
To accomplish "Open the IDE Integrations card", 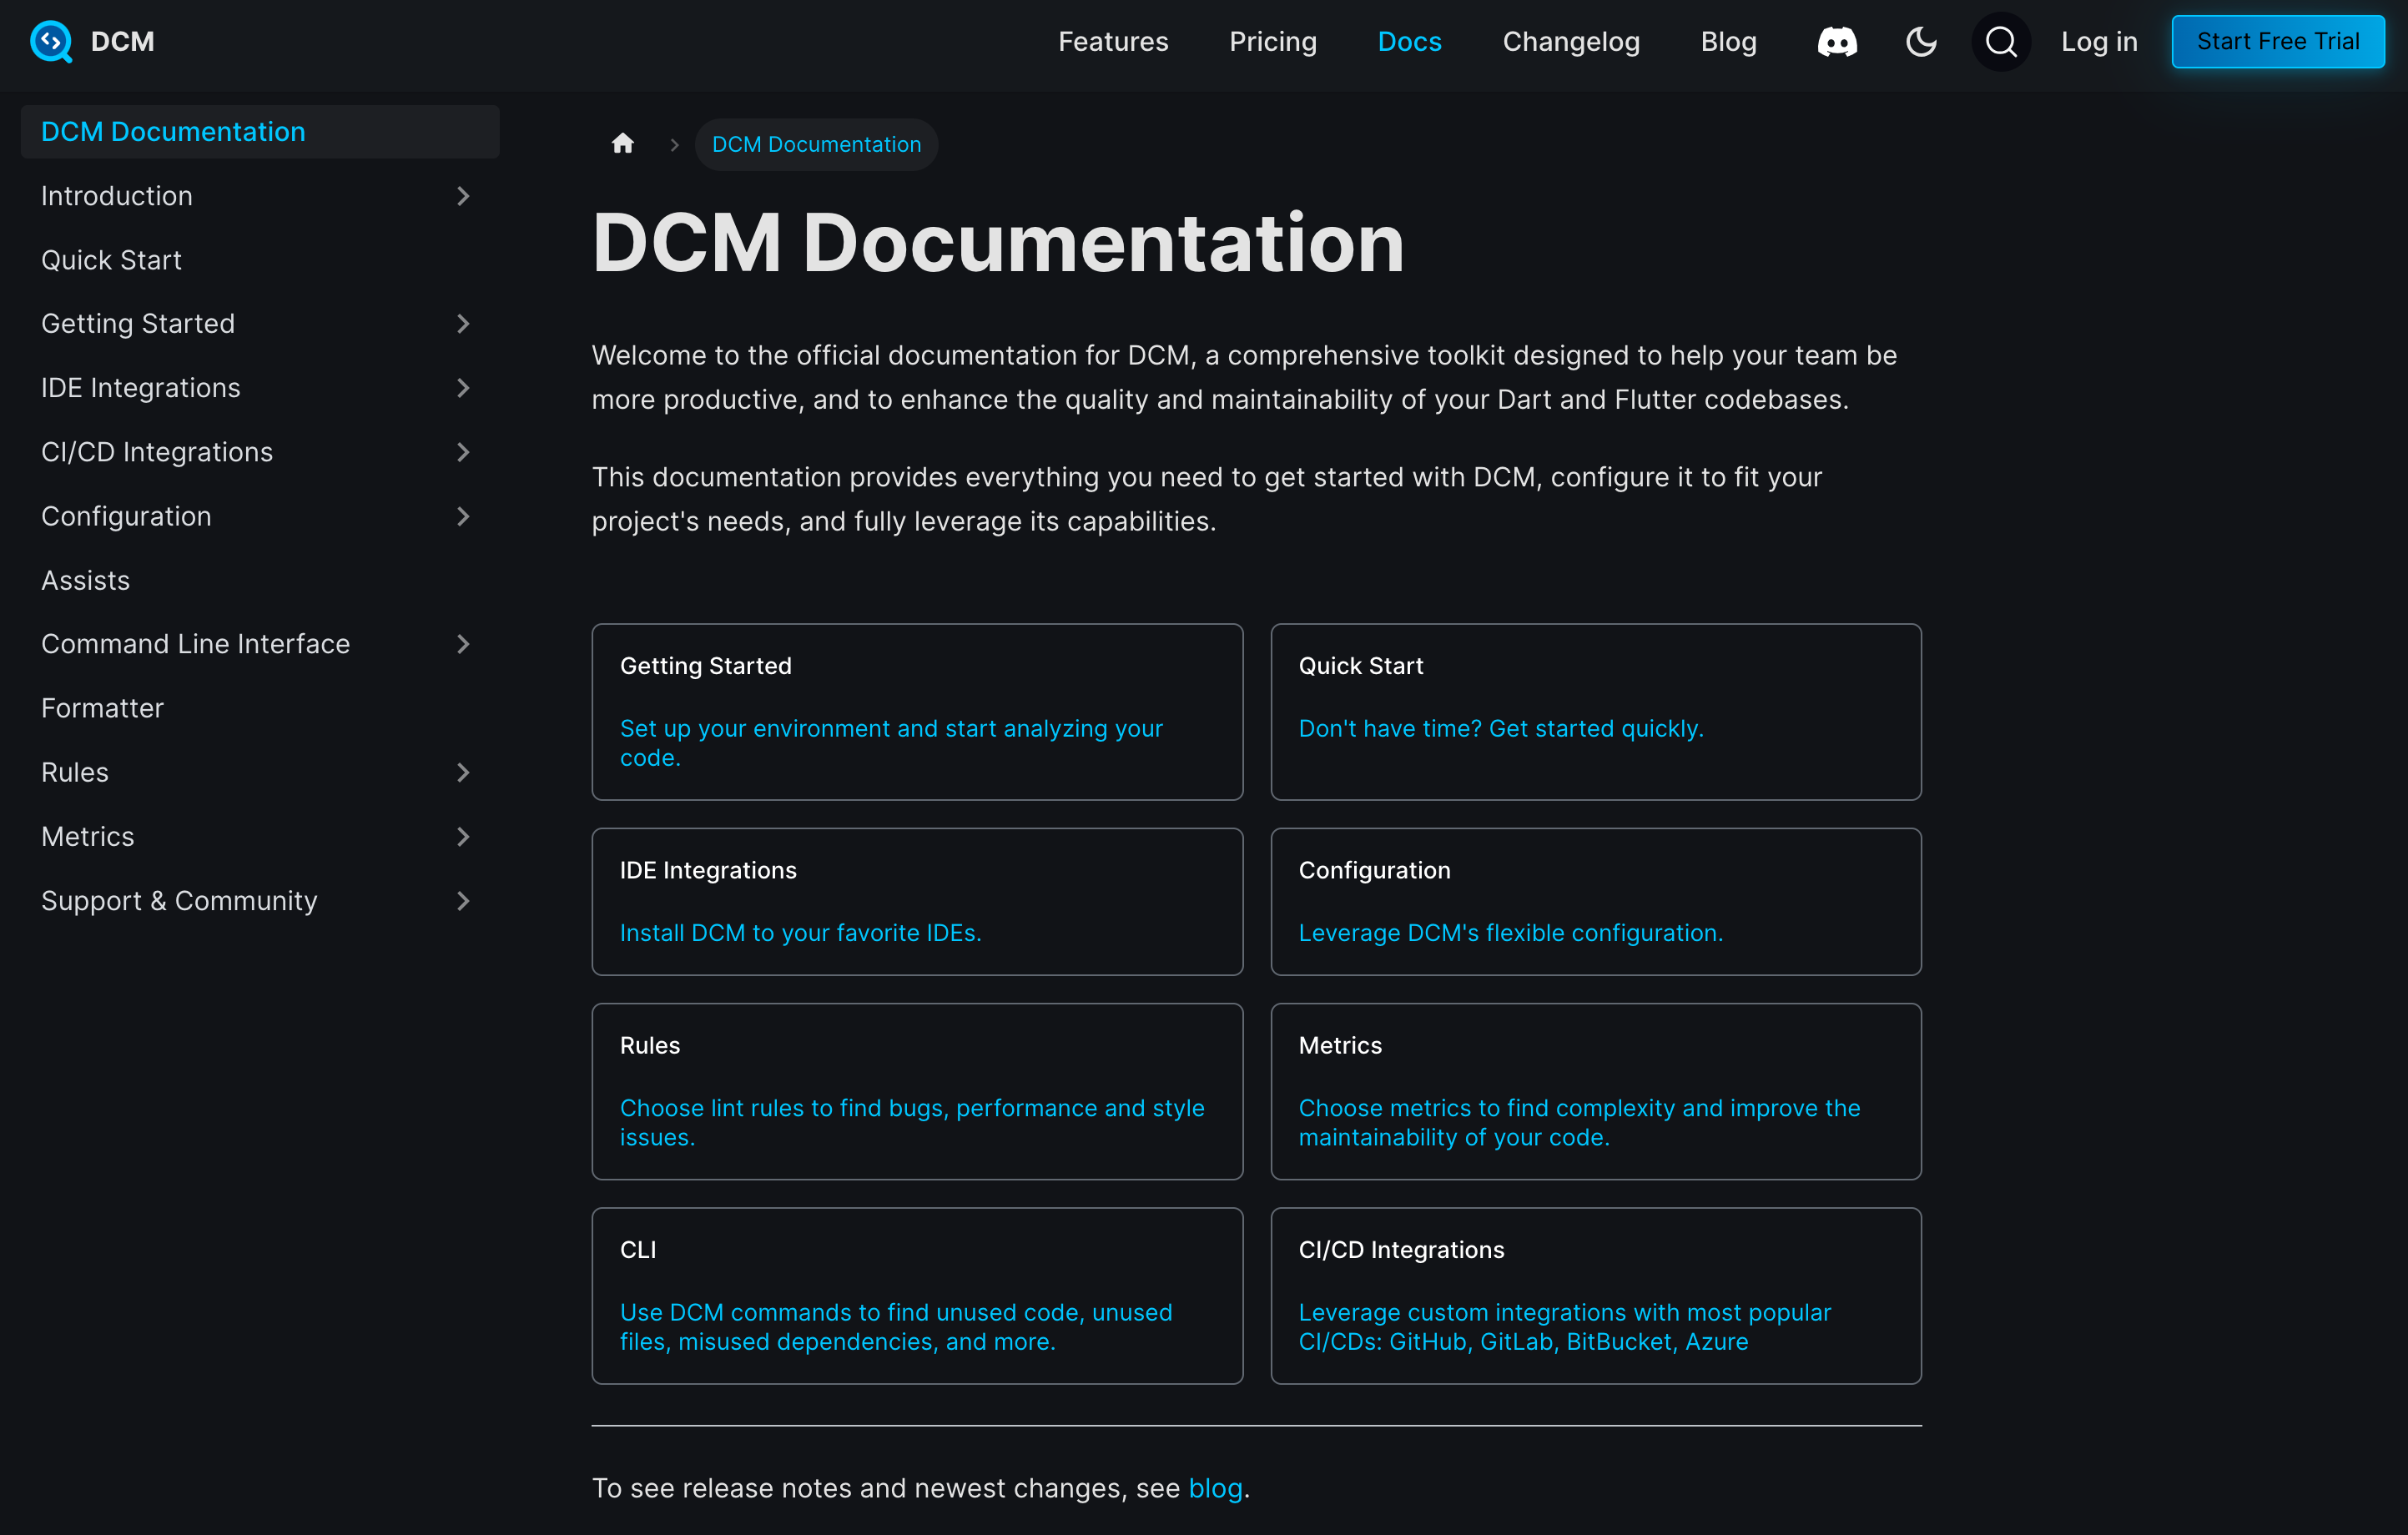I will pos(916,901).
